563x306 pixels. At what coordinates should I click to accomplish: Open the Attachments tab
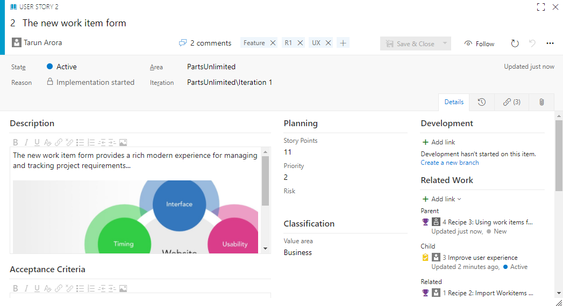coord(541,102)
